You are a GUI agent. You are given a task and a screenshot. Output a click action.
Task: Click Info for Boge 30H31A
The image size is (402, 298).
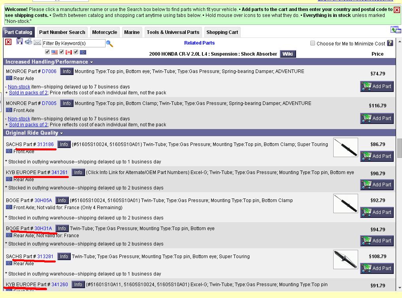62,229
